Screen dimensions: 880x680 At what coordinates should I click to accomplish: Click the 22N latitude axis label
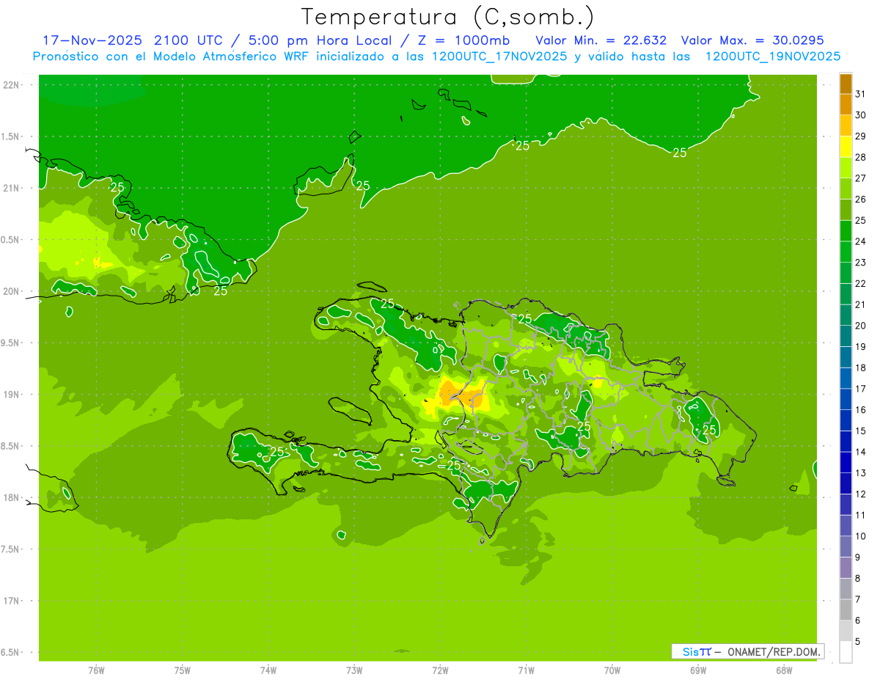12,85
